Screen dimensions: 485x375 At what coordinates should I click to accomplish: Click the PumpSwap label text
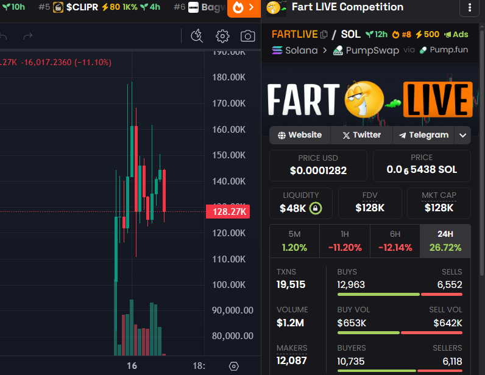pyautogui.click(x=372, y=50)
